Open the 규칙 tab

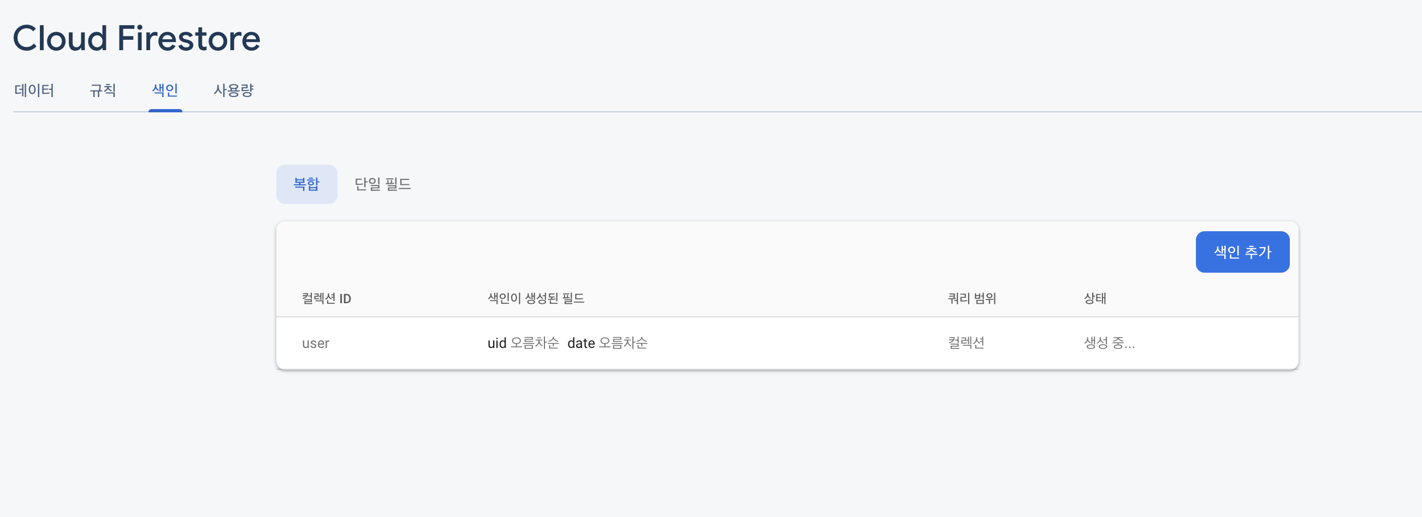pyautogui.click(x=103, y=90)
